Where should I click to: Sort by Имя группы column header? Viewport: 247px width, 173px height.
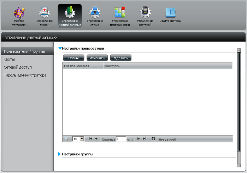tap(168, 66)
